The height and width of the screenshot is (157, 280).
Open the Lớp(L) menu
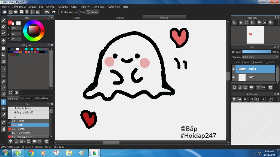pyautogui.click(x=32, y=7)
